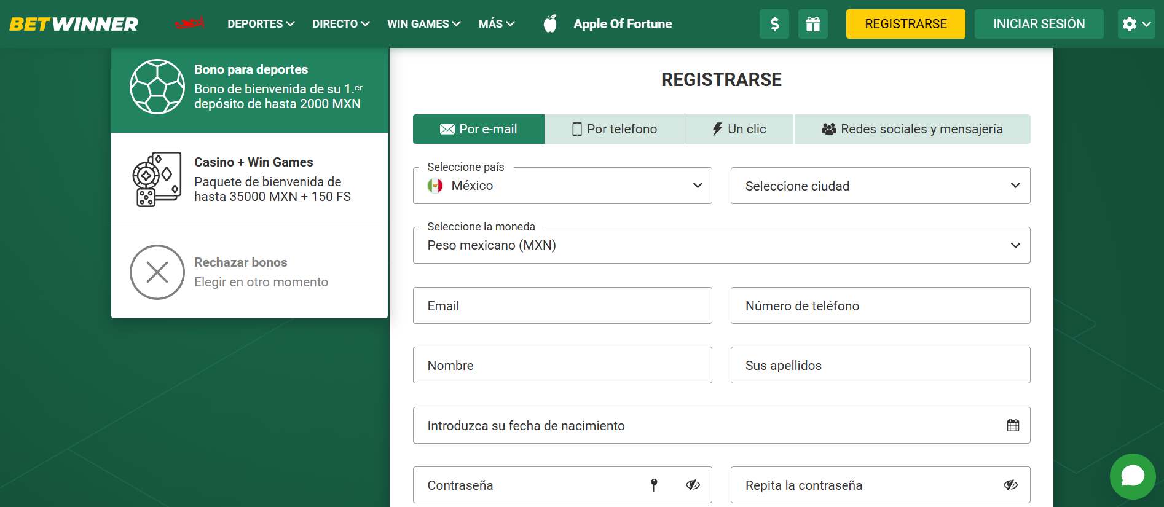Open the Seleccione ciudad dropdown
1164x507 pixels.
pos(880,186)
